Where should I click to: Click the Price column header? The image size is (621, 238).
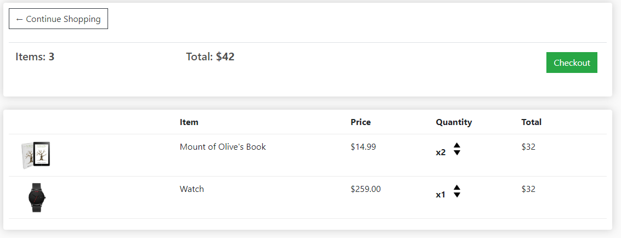click(x=360, y=122)
